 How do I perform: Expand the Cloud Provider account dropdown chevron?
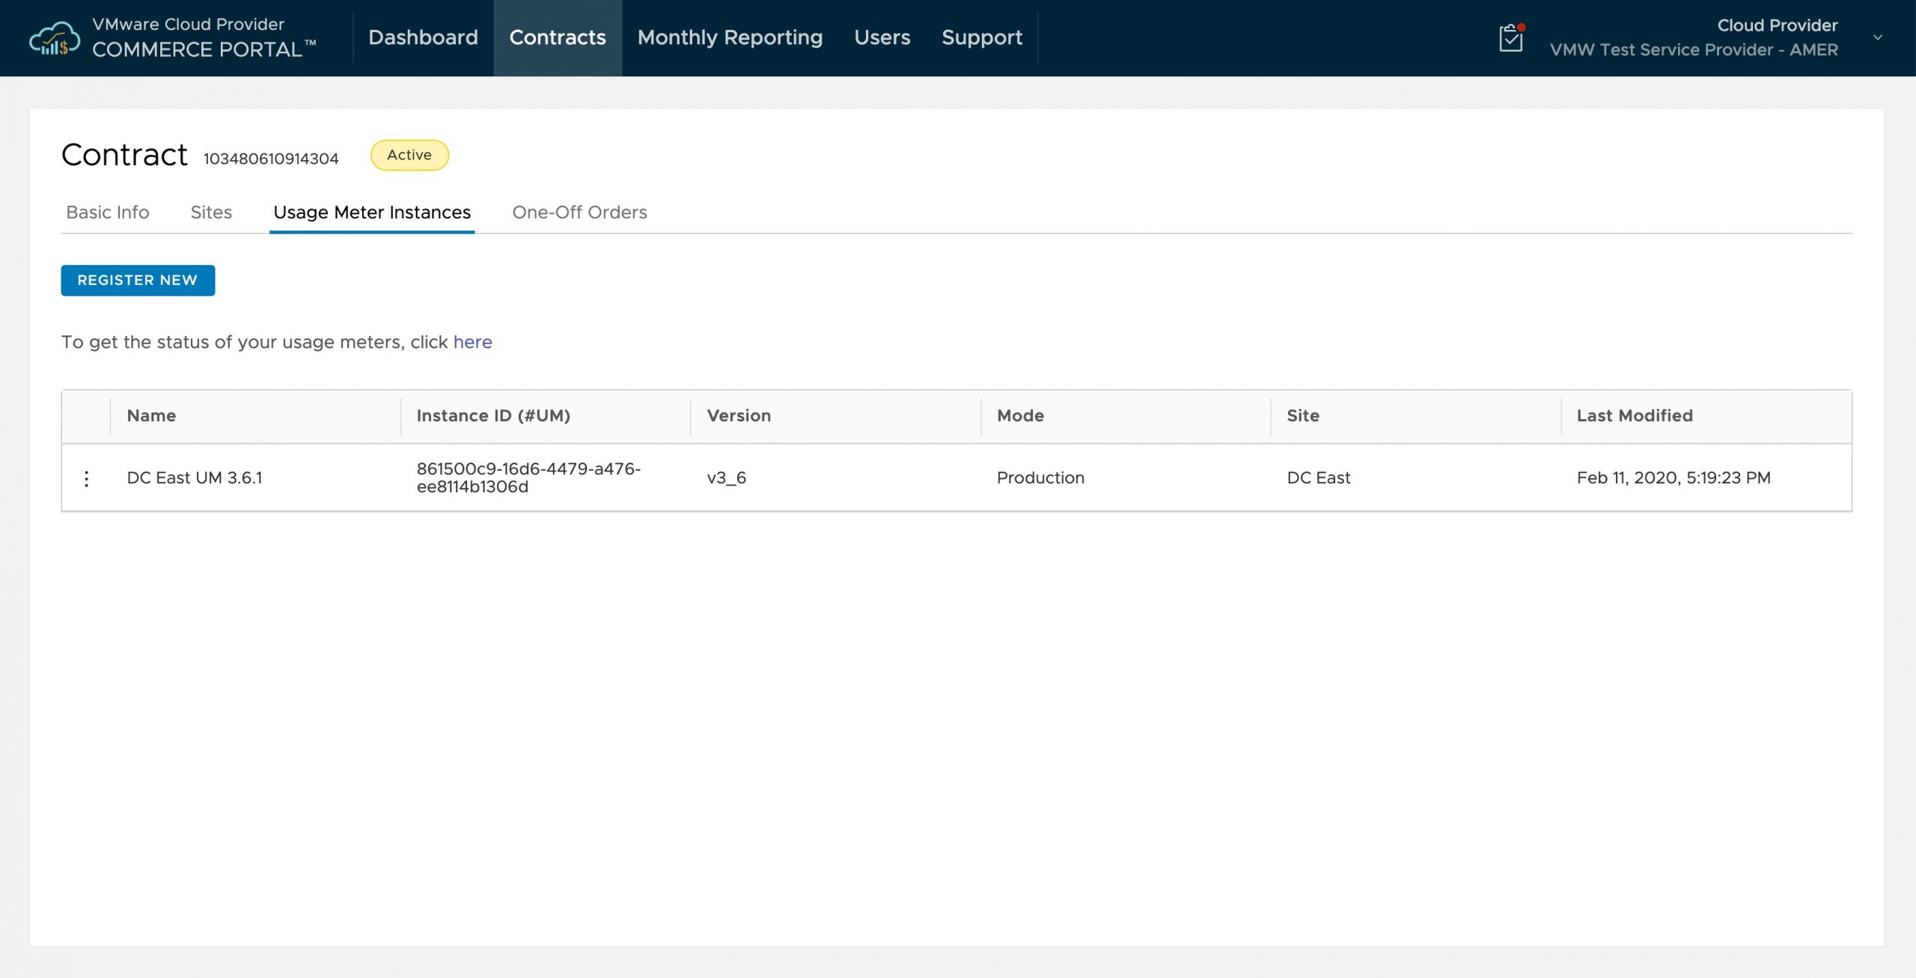point(1877,37)
